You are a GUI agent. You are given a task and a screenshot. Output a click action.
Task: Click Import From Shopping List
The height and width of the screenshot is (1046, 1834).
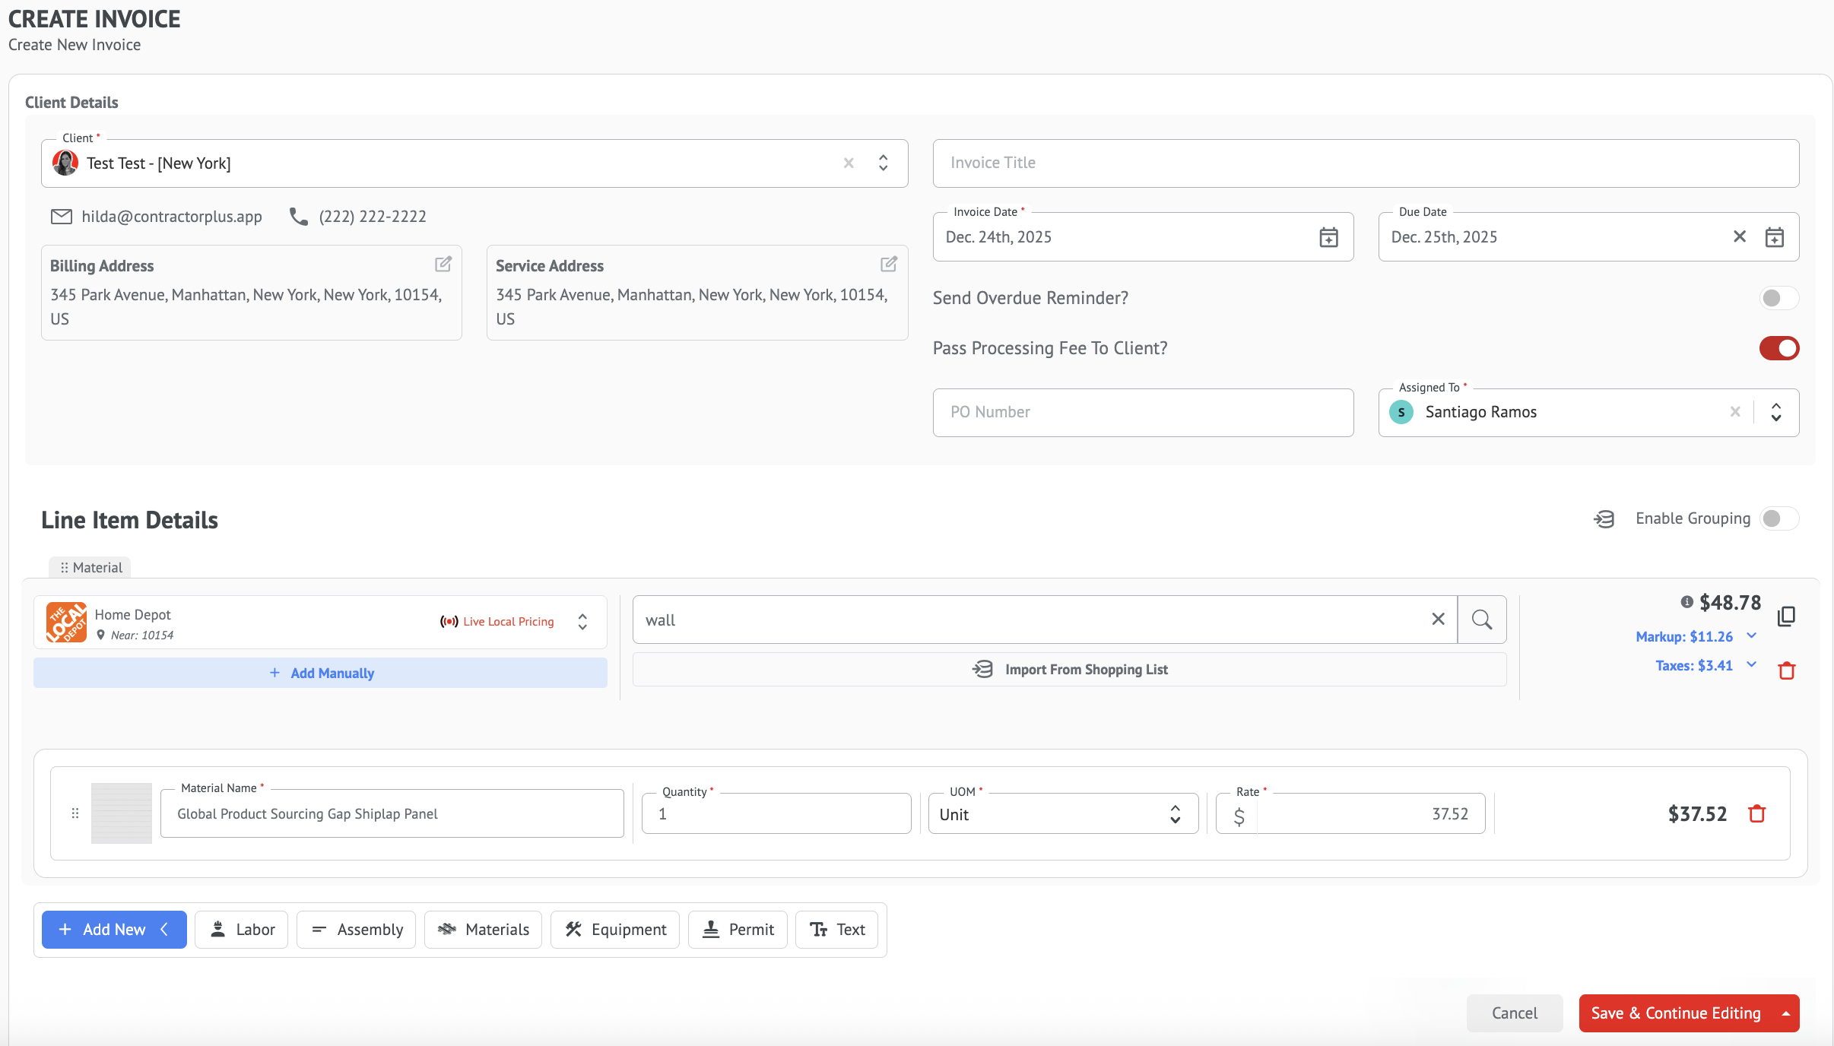1069,670
